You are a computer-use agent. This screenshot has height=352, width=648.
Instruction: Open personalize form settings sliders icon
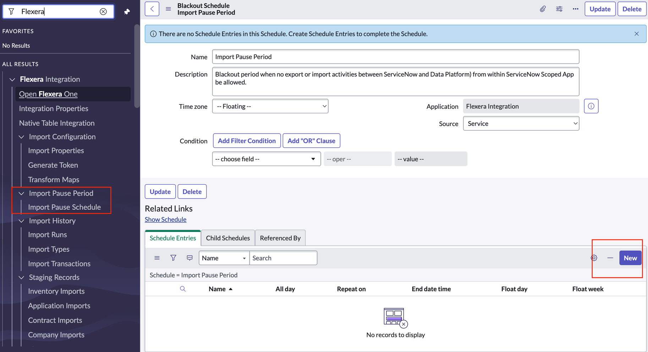pos(559,9)
